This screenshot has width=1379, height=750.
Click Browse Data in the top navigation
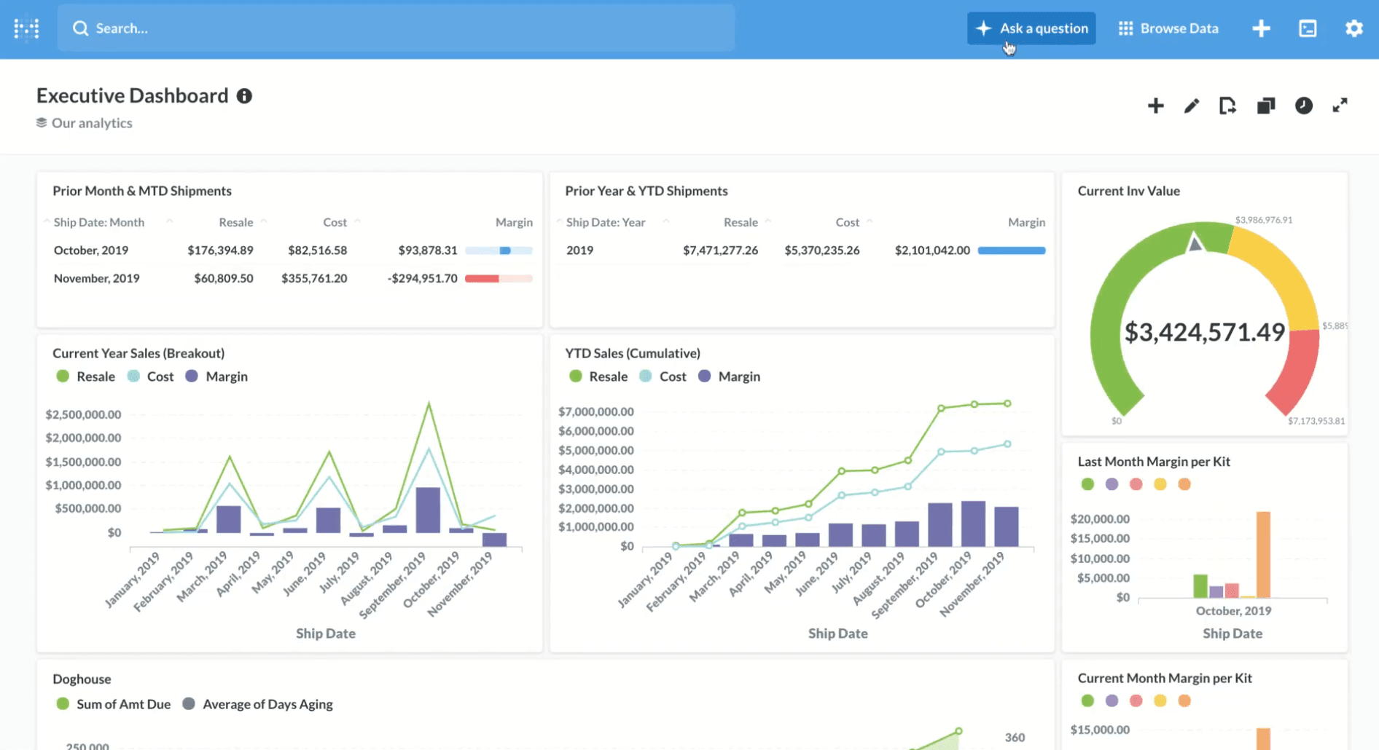1168,28
